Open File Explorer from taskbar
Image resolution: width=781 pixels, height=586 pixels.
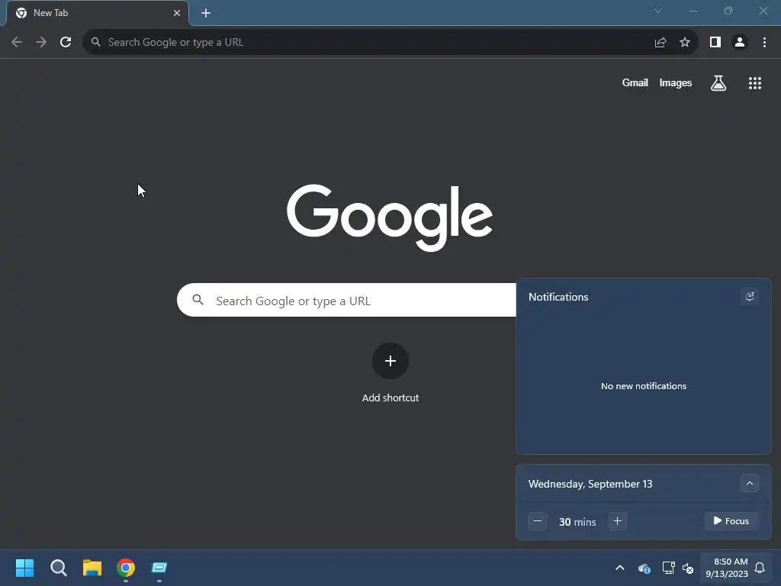[x=92, y=568]
